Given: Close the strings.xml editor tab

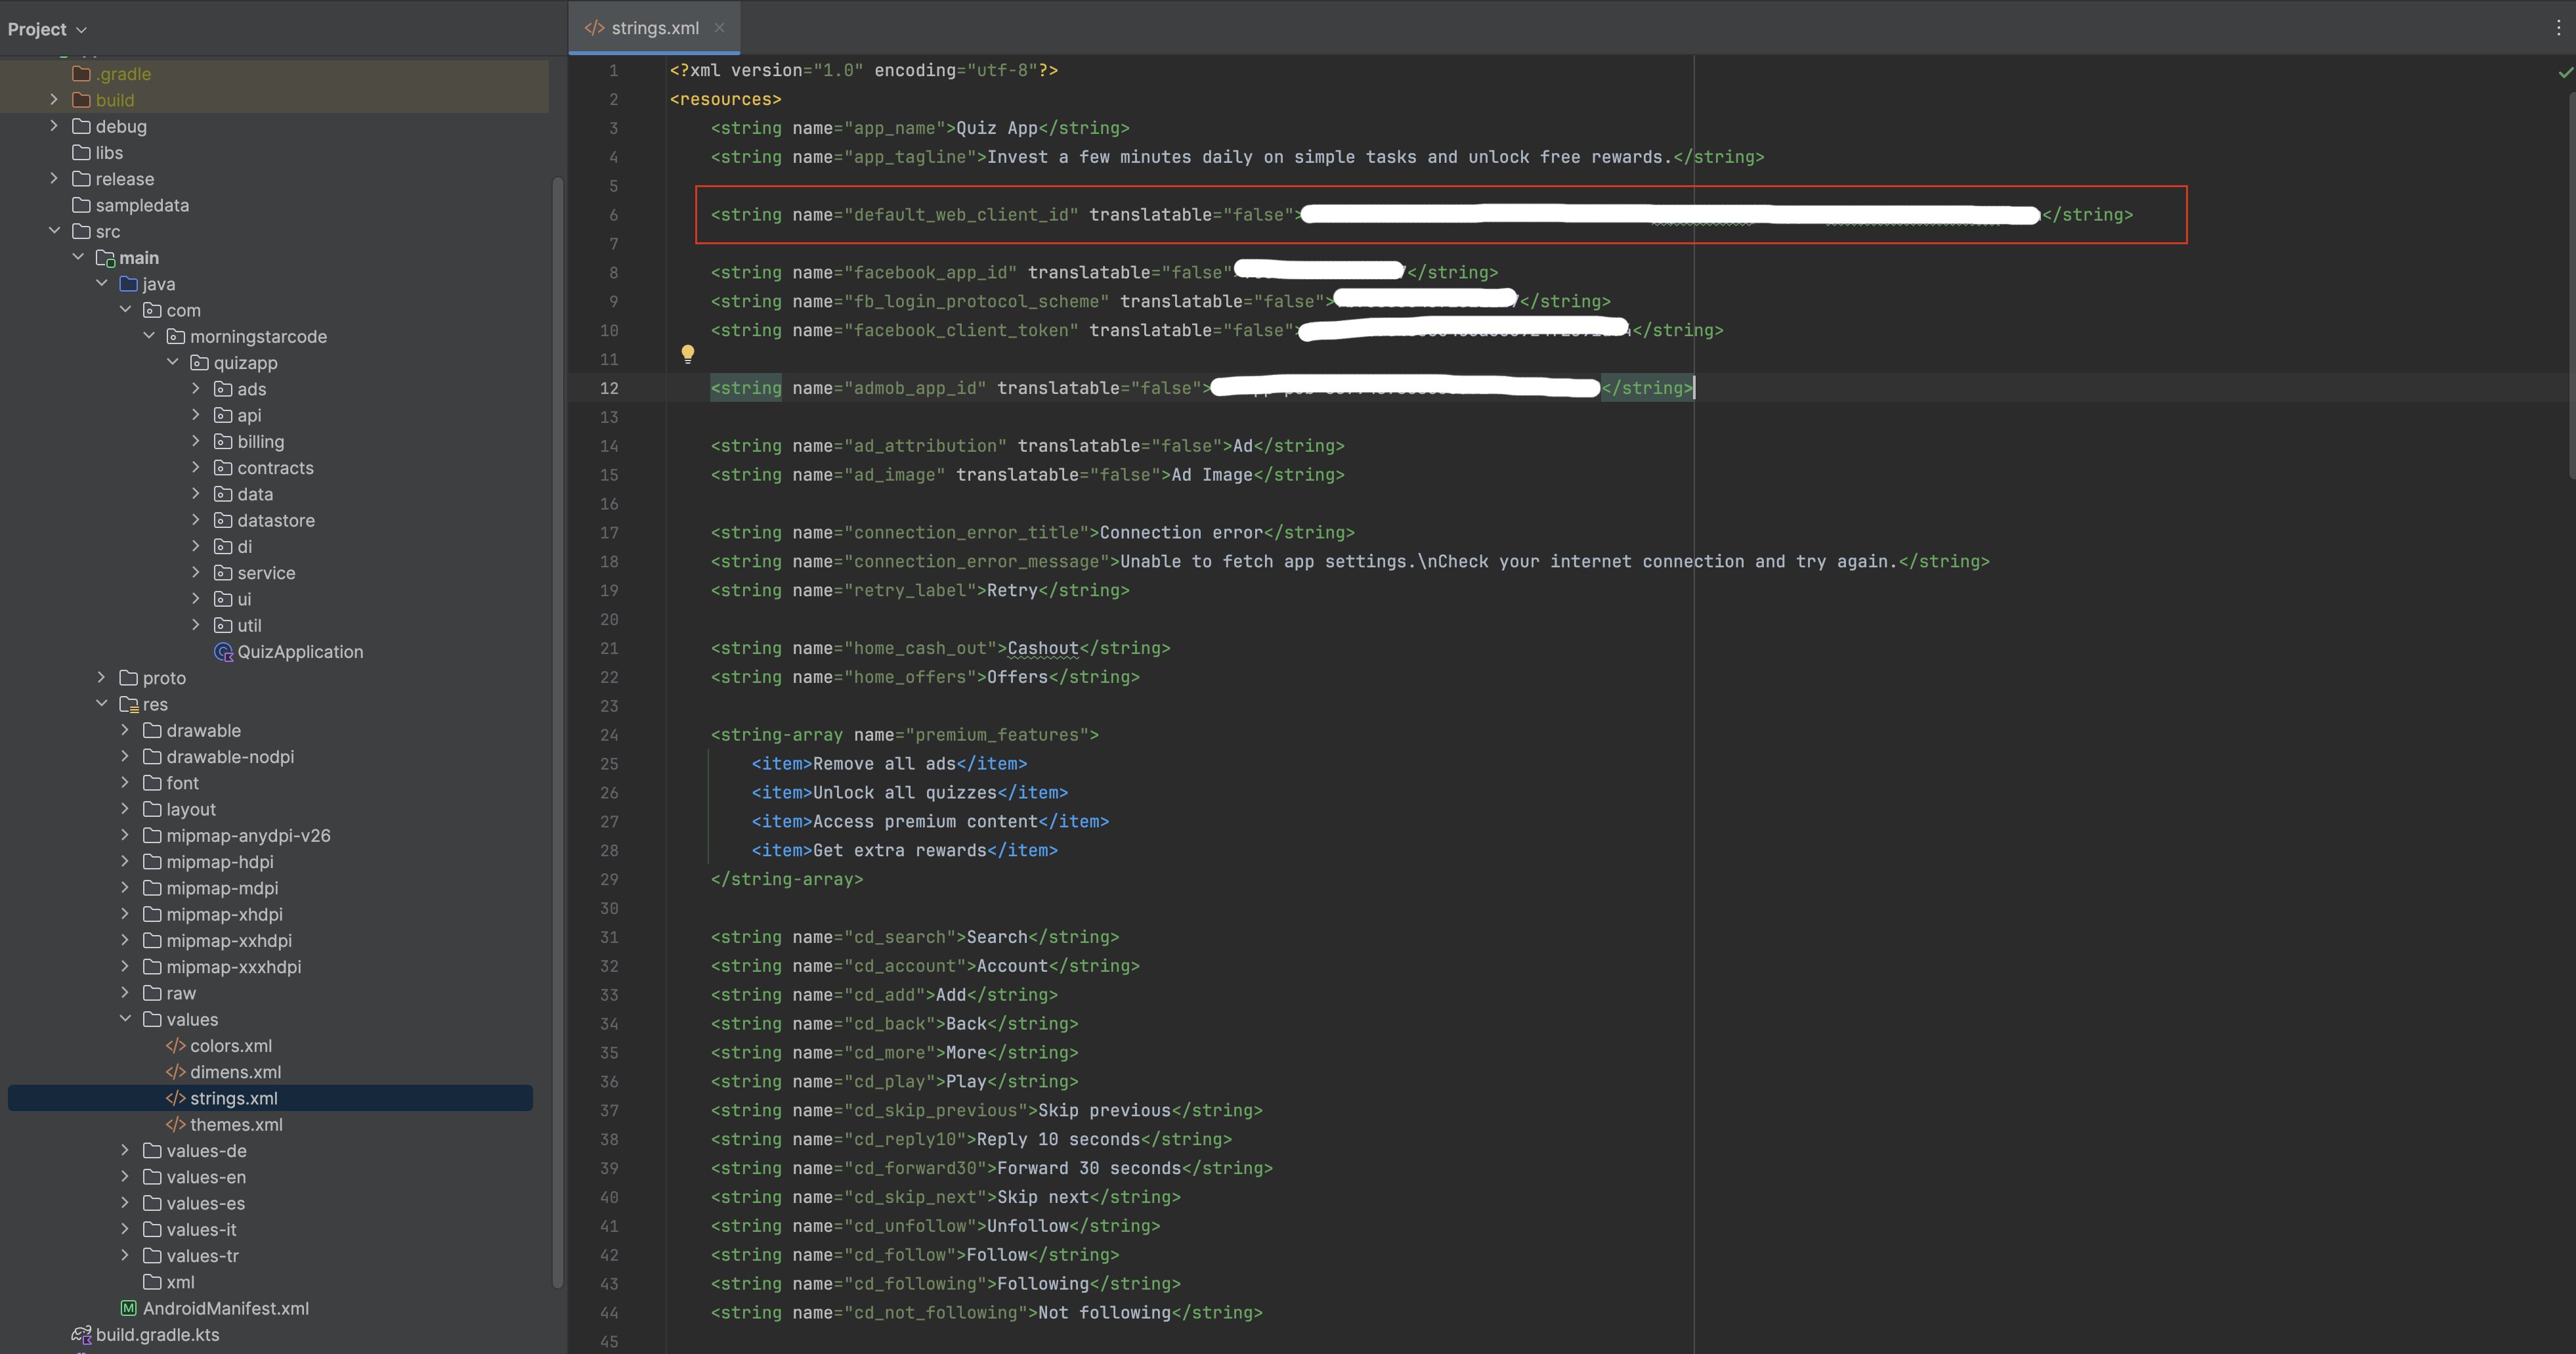Looking at the screenshot, I should tap(719, 28).
